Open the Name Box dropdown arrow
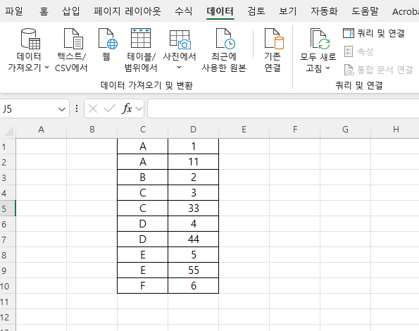The height and width of the screenshot is (331, 419). pos(62,109)
